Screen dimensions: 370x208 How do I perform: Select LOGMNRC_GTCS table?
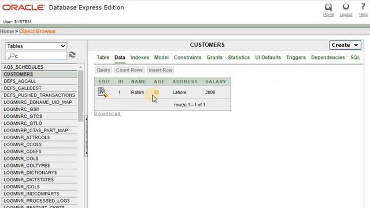(39, 116)
